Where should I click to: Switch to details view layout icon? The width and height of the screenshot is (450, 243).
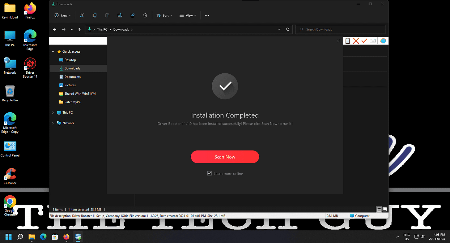coord(379,209)
